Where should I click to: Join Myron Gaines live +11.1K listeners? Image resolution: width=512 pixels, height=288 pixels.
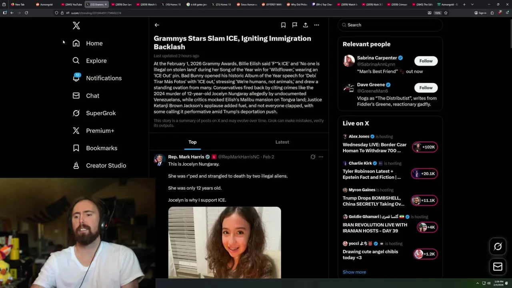click(x=425, y=200)
